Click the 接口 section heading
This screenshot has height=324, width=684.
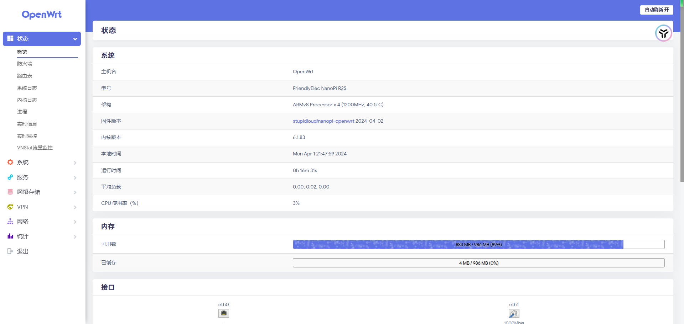pyautogui.click(x=108, y=287)
